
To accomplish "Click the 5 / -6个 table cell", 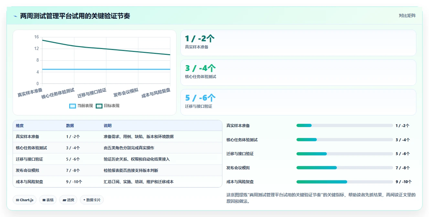I will 82,159.
